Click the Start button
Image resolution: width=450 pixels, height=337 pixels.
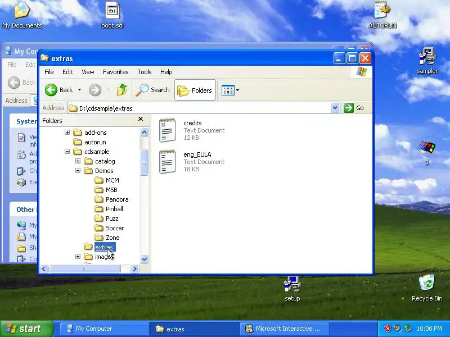26,329
